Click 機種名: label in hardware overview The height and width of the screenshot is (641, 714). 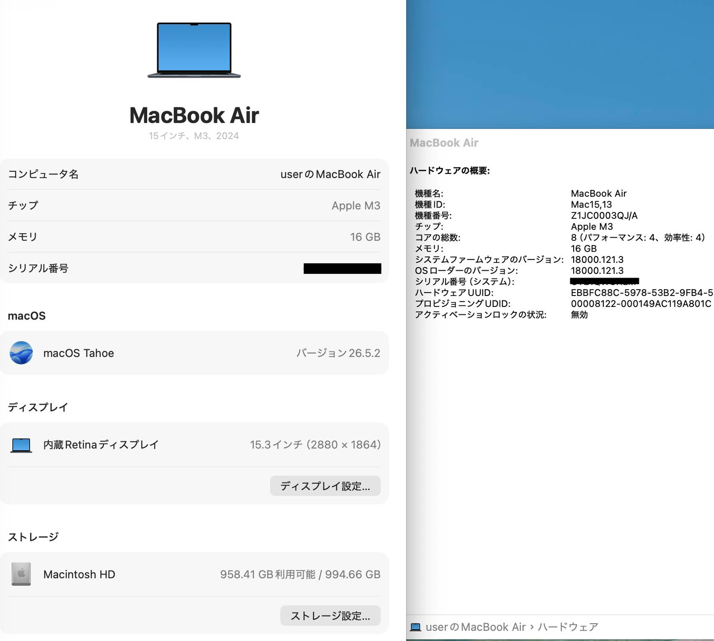coord(429,194)
